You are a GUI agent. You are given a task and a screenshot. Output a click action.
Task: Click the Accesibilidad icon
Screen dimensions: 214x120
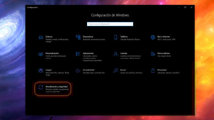[78, 70]
